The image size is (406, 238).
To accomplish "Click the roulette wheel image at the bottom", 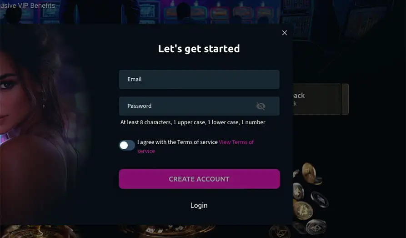I will [168, 231].
